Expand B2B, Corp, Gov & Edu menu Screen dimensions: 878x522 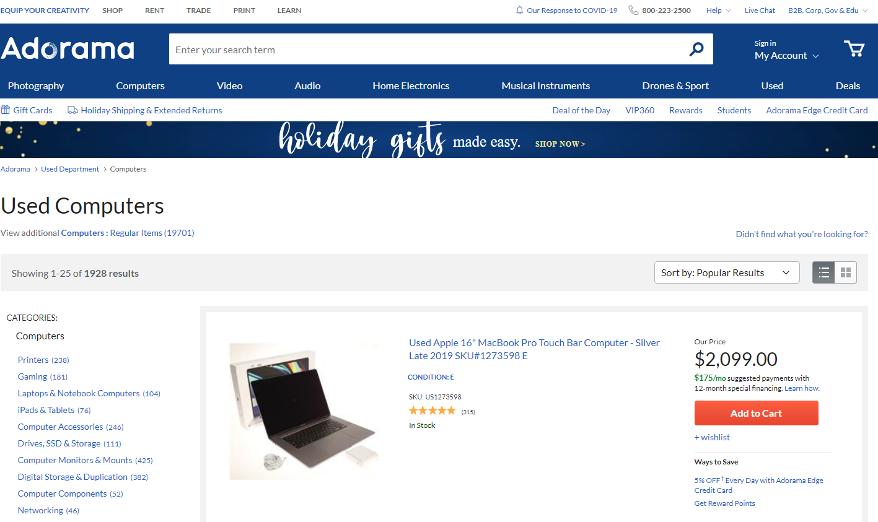click(x=828, y=11)
